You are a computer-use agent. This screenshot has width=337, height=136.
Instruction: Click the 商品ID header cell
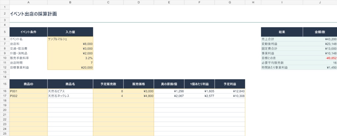coord(29,84)
